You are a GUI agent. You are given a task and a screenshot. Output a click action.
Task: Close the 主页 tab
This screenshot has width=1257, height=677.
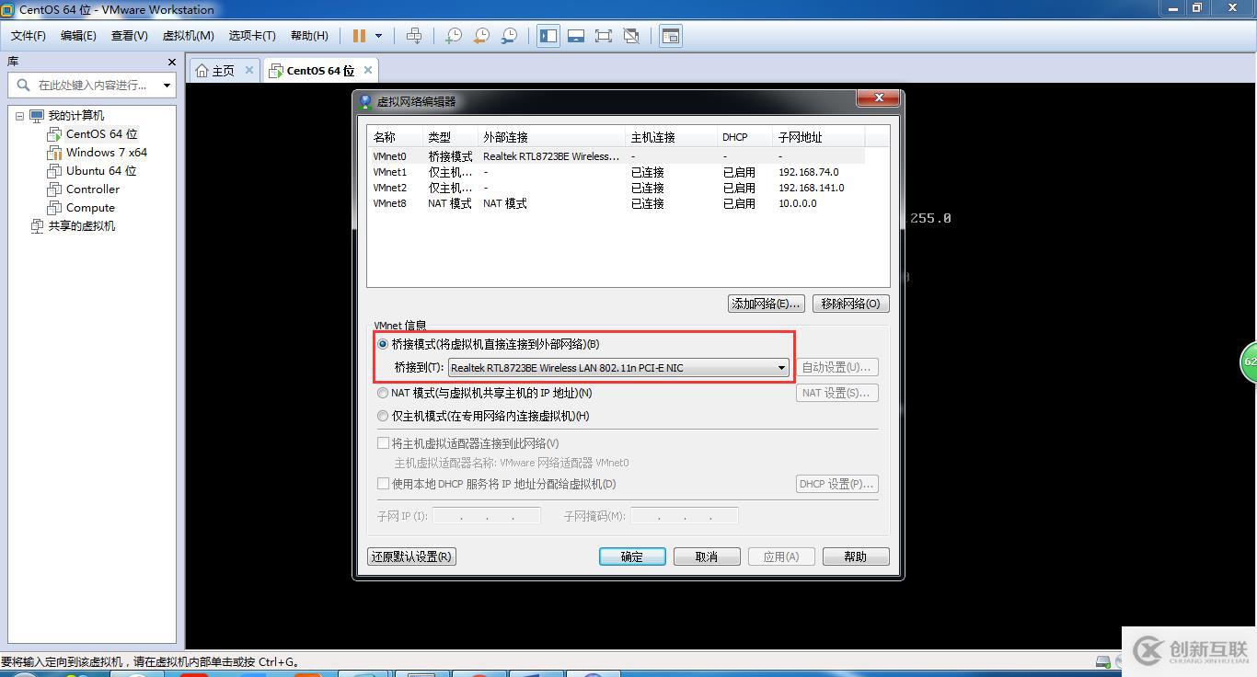click(248, 70)
